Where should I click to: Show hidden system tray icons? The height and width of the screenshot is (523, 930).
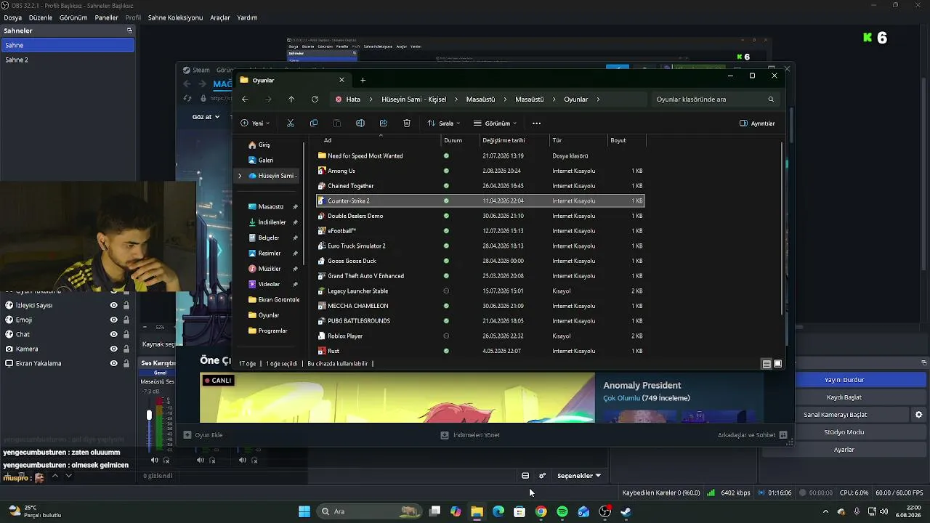pos(825,511)
